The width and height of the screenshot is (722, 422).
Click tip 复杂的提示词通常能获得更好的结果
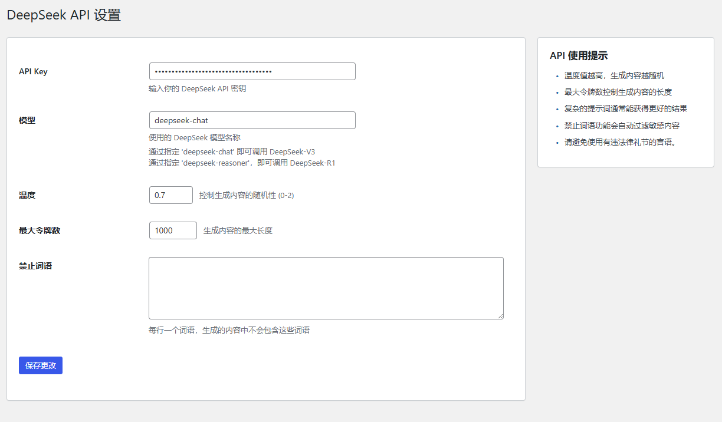click(x=626, y=108)
